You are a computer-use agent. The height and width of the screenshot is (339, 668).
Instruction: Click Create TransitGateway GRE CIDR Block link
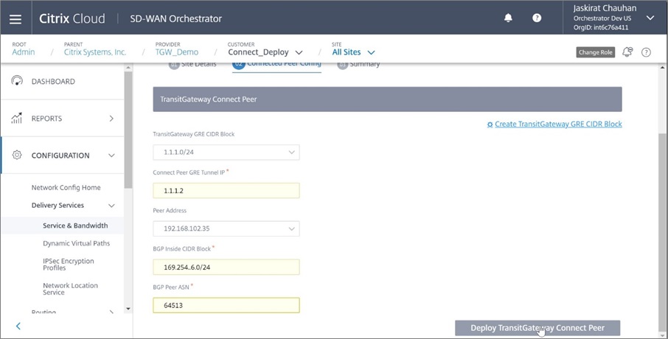coord(558,124)
